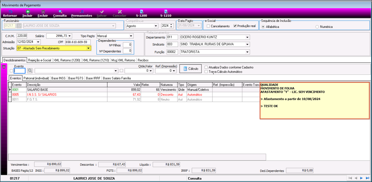
Task: Open the Msg XML Retorno tab
Action: tap(123, 60)
